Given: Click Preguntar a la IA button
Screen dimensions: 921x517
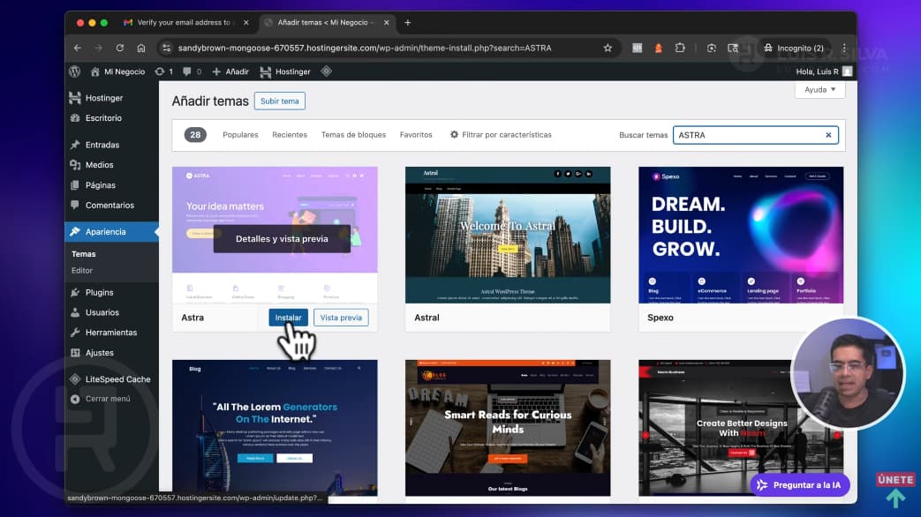Looking at the screenshot, I should 800,485.
